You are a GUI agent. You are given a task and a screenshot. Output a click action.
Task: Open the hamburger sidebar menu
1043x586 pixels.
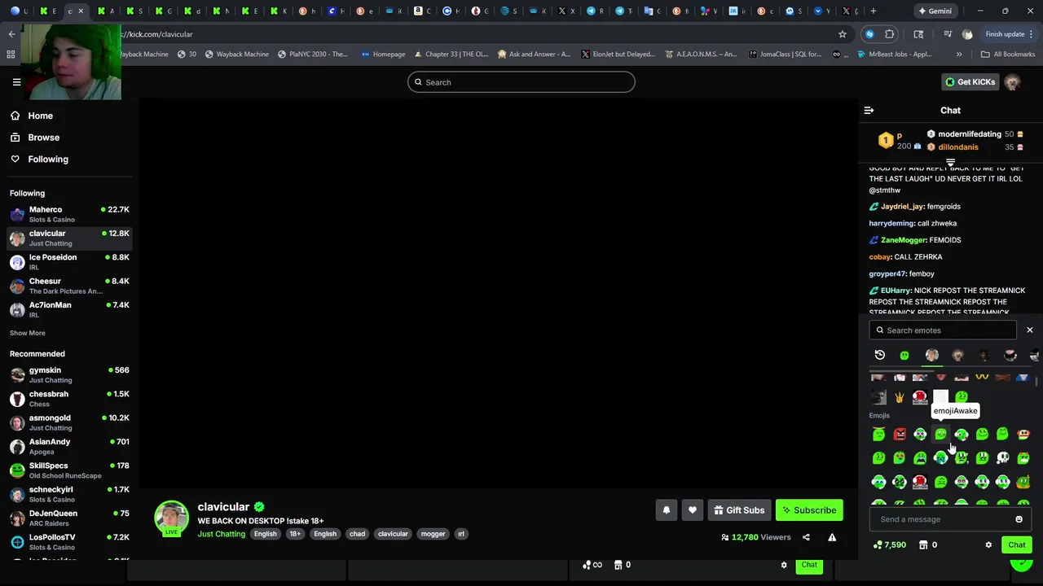click(x=16, y=82)
